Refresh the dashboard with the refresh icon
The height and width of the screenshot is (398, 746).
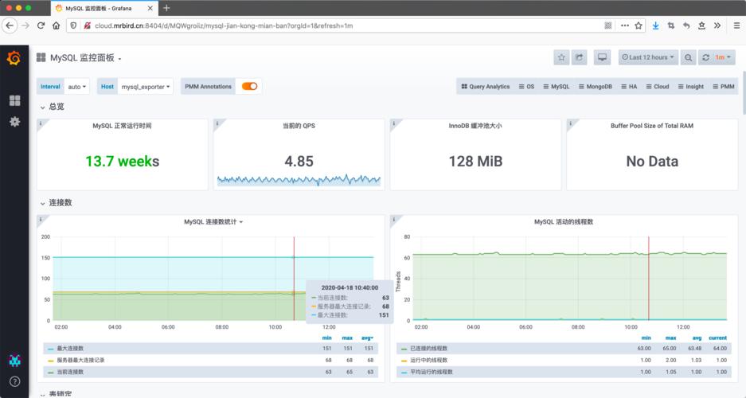point(705,57)
